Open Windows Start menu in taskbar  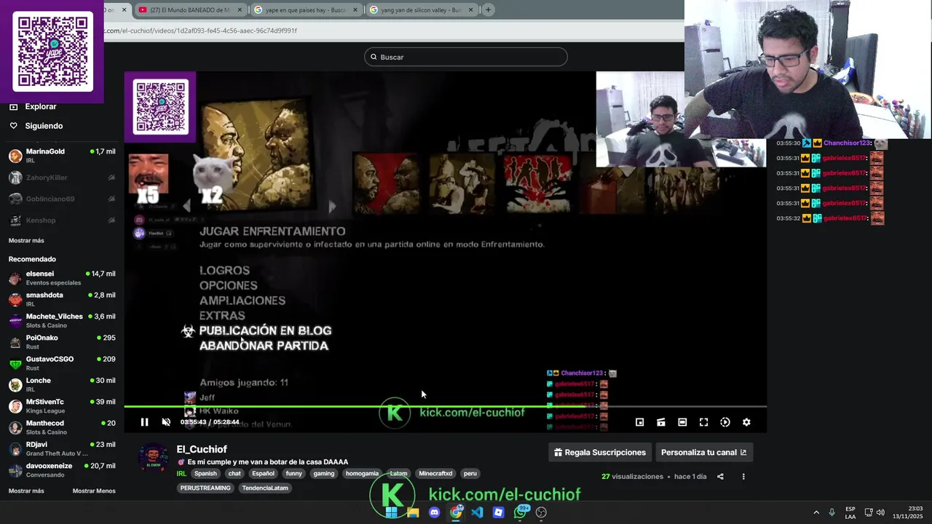pos(391,512)
